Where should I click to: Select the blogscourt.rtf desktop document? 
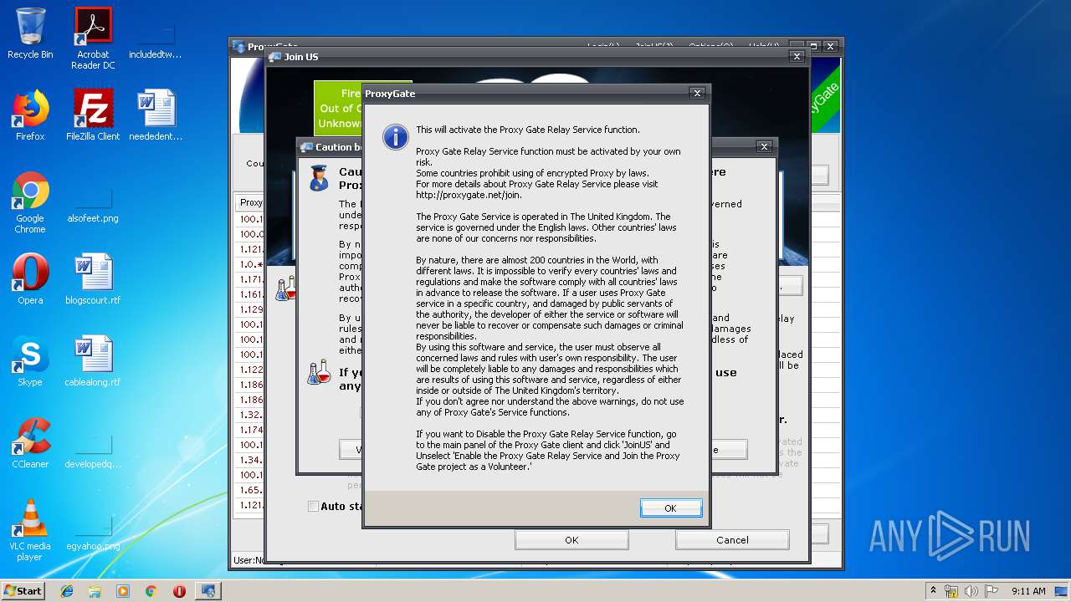pyautogui.click(x=93, y=279)
